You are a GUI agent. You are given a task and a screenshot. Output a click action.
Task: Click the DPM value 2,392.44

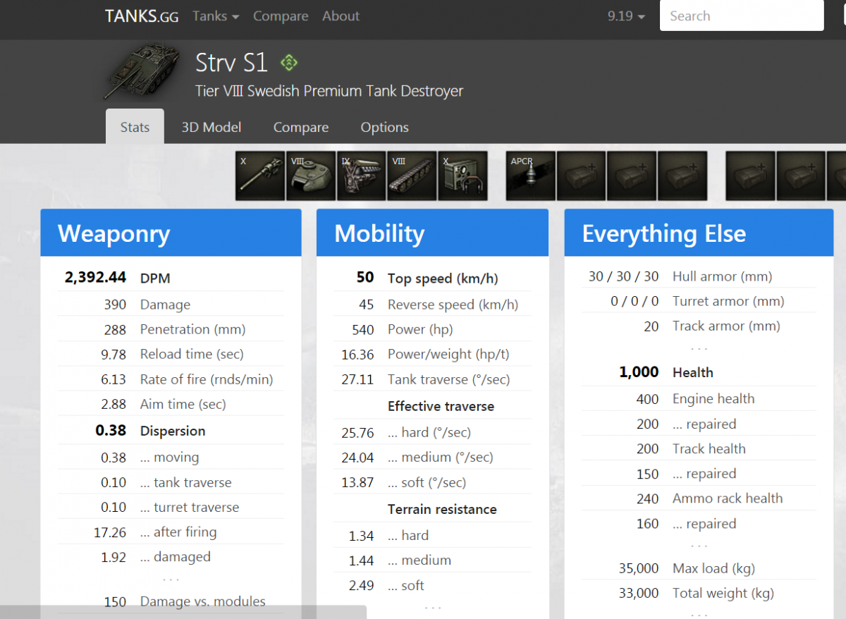[95, 278]
